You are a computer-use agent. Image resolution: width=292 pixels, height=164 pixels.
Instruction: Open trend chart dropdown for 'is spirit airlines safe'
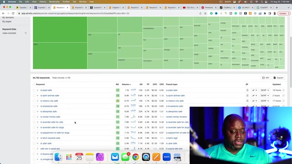pyautogui.click(x=255, y=96)
